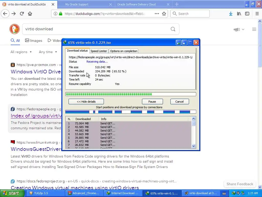Click docs.fedoraproject.org result favicon
Viewport: 262px width, 197px height.
(x=13, y=181)
